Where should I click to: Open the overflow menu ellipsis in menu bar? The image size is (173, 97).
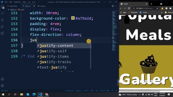point(38,2)
